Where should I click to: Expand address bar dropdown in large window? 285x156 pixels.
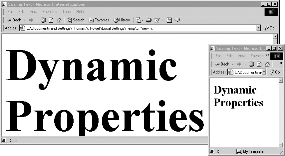[x=258, y=28]
